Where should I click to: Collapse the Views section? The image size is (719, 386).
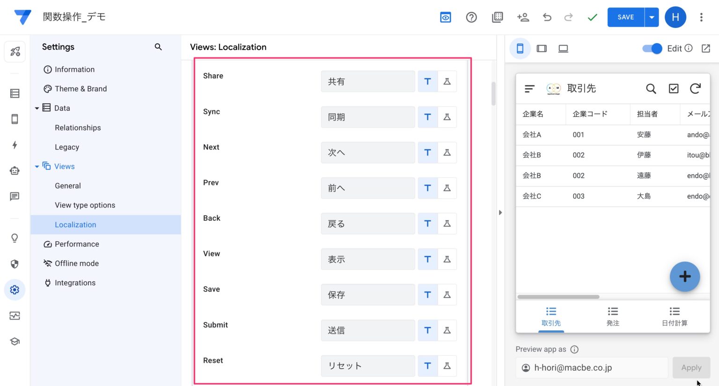point(37,166)
